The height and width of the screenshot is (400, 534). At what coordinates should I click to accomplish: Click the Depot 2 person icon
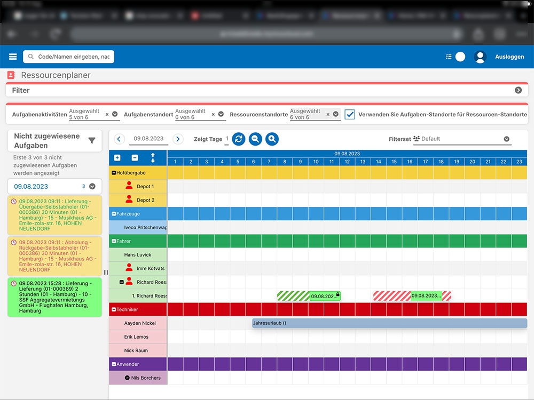click(129, 199)
